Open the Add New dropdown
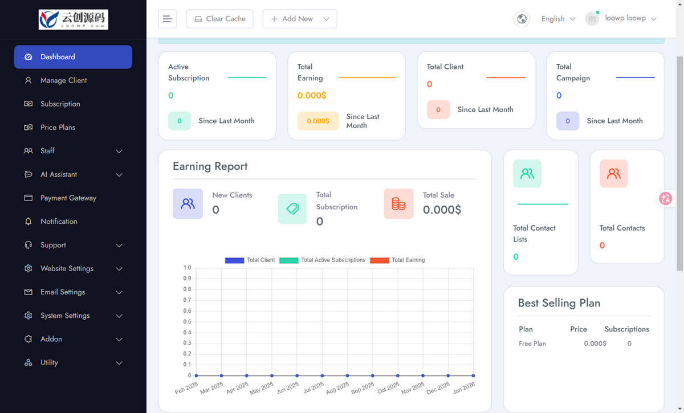This screenshot has height=413, width=684. click(300, 19)
